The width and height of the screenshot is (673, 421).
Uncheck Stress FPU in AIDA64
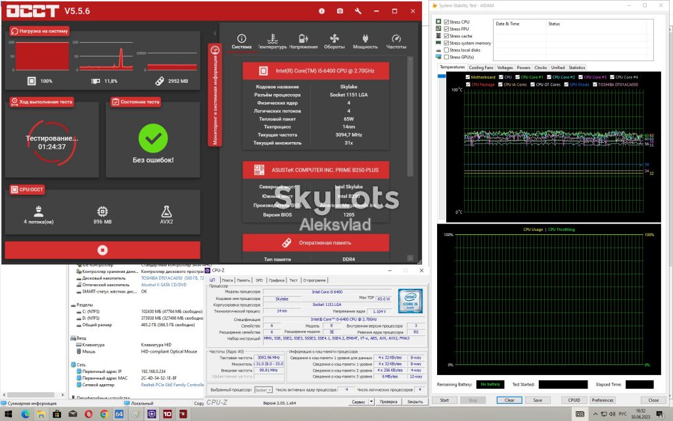click(x=446, y=29)
